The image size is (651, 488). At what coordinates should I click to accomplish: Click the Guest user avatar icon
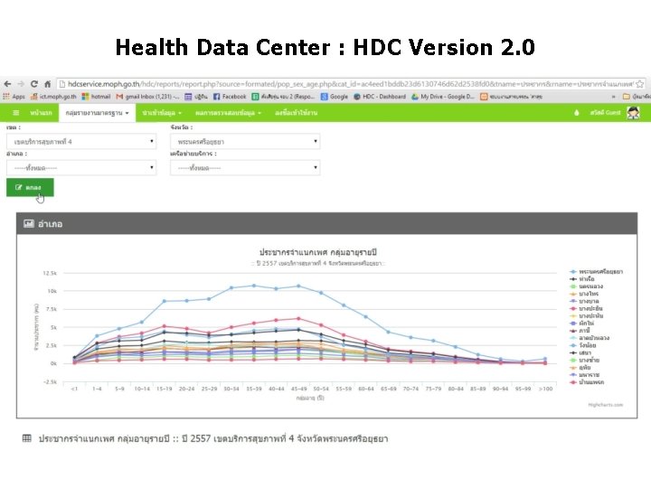633,112
